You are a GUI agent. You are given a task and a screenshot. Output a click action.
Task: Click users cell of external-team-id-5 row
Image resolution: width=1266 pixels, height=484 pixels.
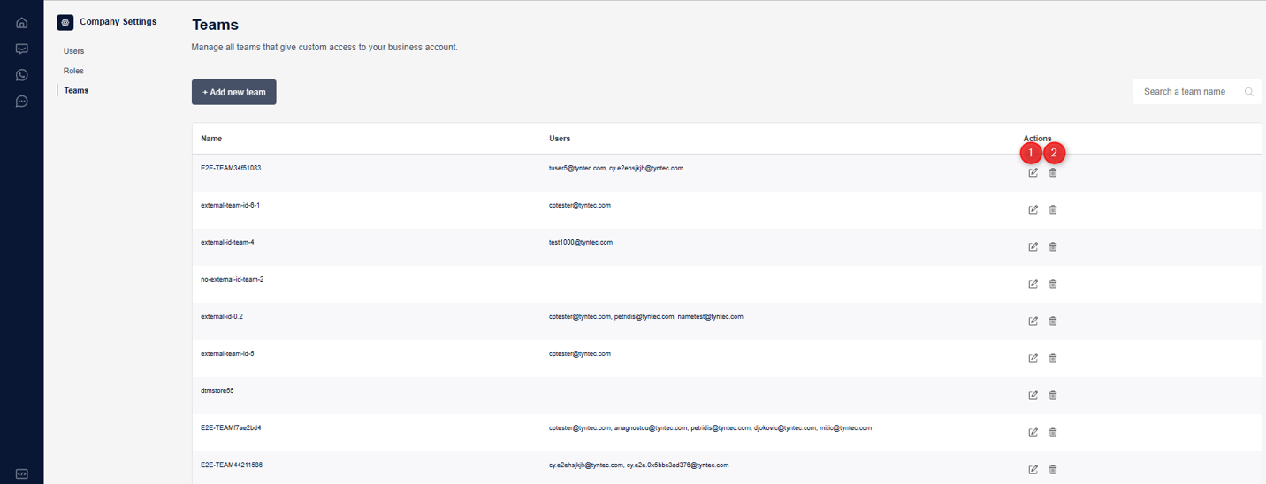[580, 353]
